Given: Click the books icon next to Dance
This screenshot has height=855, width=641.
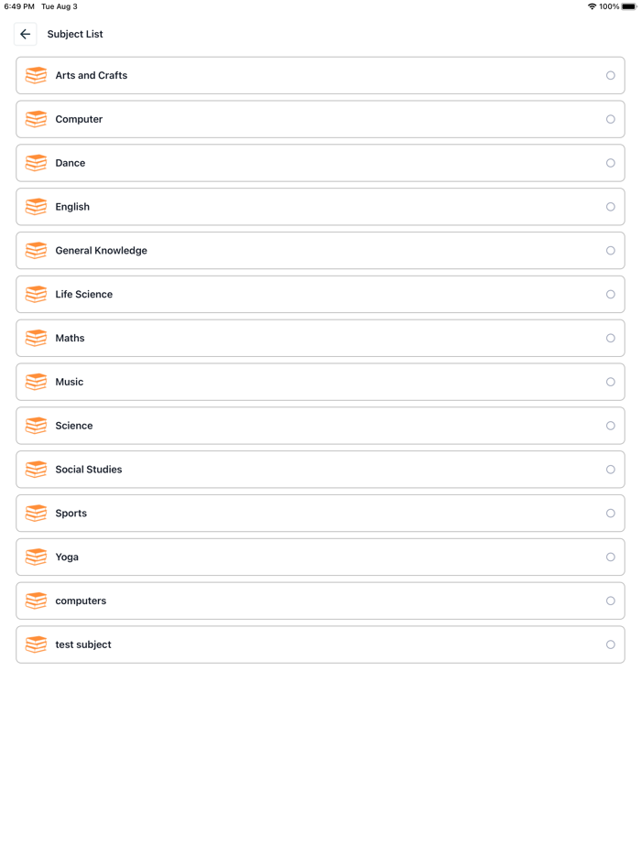Looking at the screenshot, I should [x=36, y=163].
